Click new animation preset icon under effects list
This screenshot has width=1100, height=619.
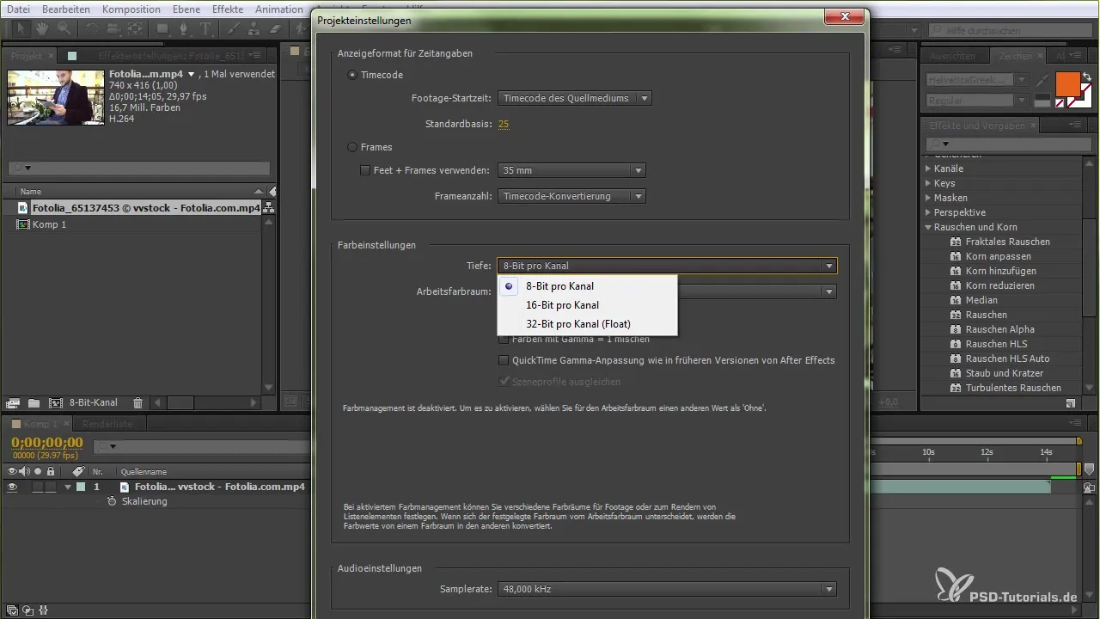[1070, 402]
